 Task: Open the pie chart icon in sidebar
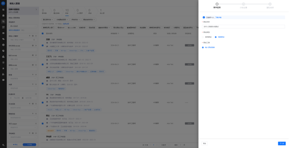3,51
